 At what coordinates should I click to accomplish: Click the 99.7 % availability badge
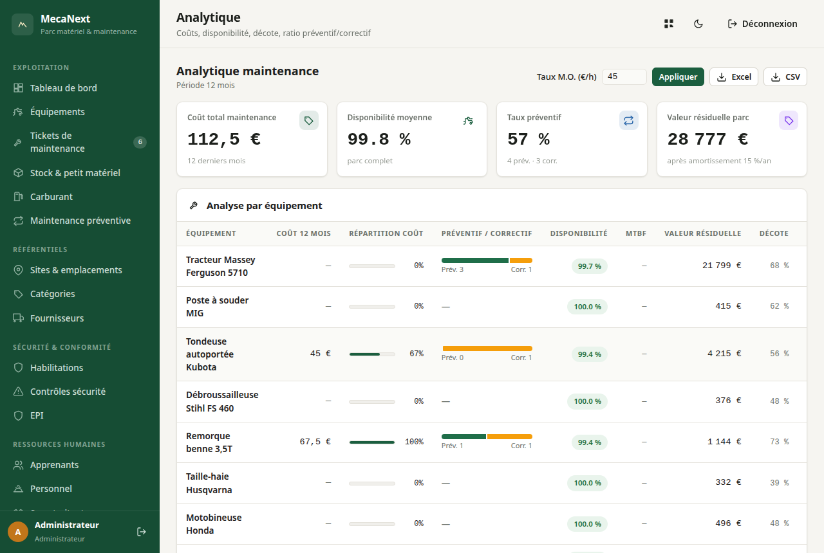click(x=589, y=266)
